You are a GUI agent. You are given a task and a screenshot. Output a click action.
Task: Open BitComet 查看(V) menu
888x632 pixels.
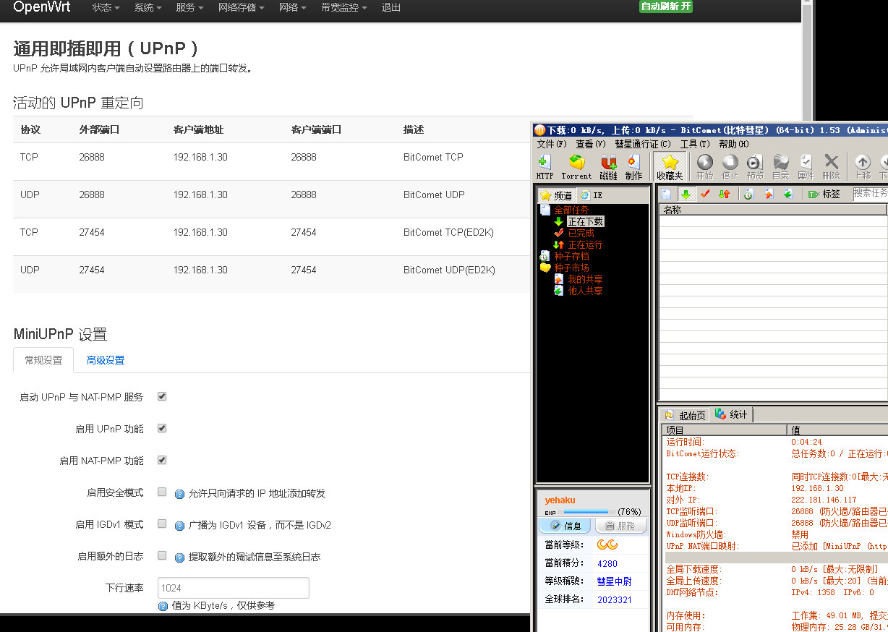(x=591, y=144)
